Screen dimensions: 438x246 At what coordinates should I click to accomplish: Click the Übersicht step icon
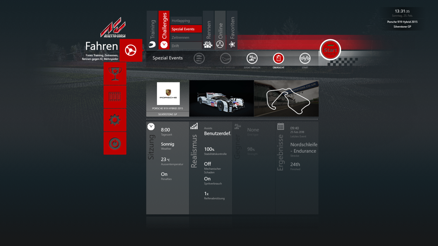point(278,58)
